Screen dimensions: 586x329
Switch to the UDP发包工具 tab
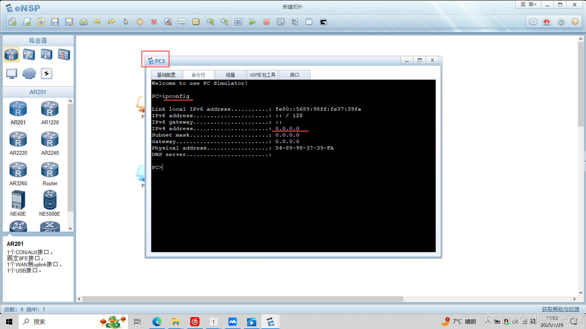tap(262, 75)
